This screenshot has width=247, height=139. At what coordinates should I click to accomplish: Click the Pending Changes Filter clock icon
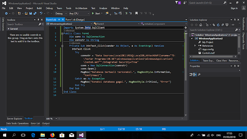207,25
